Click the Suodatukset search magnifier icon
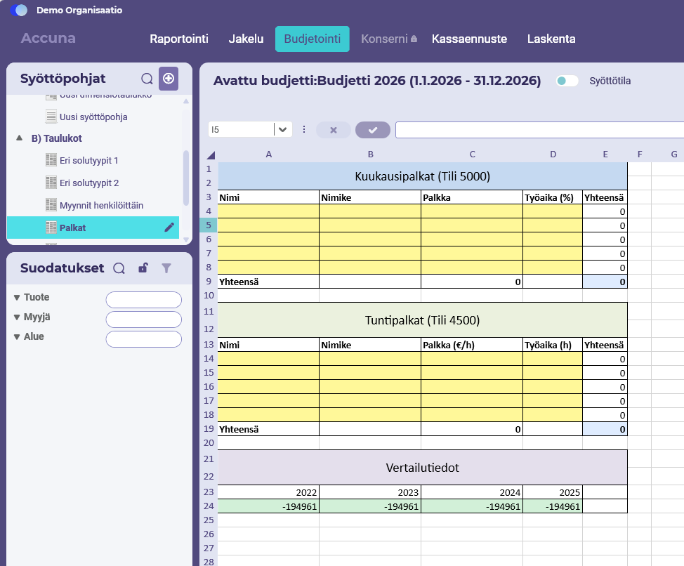684x566 pixels. point(119,268)
